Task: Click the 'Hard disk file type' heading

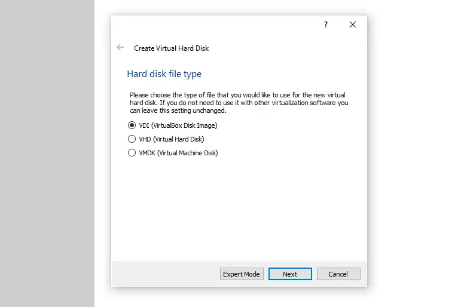Action: (164, 74)
